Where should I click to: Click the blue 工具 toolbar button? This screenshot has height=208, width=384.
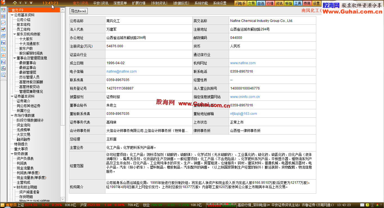coord(298,3)
